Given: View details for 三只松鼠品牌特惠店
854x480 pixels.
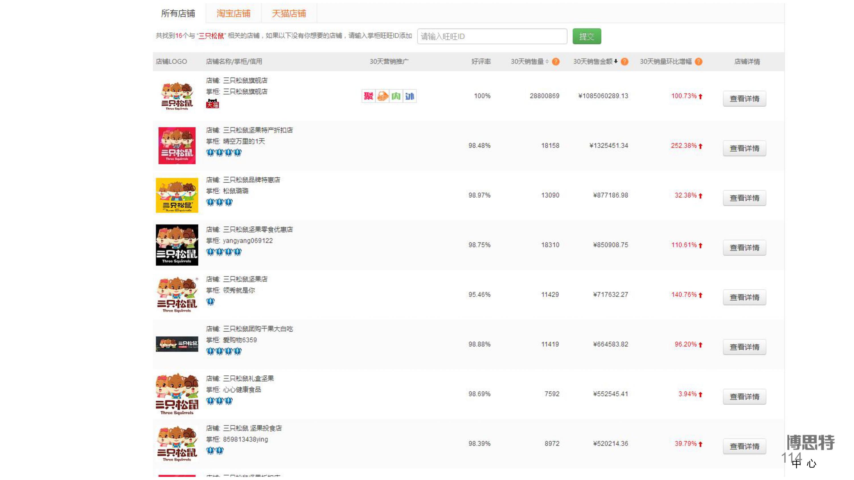Looking at the screenshot, I should pos(744,198).
